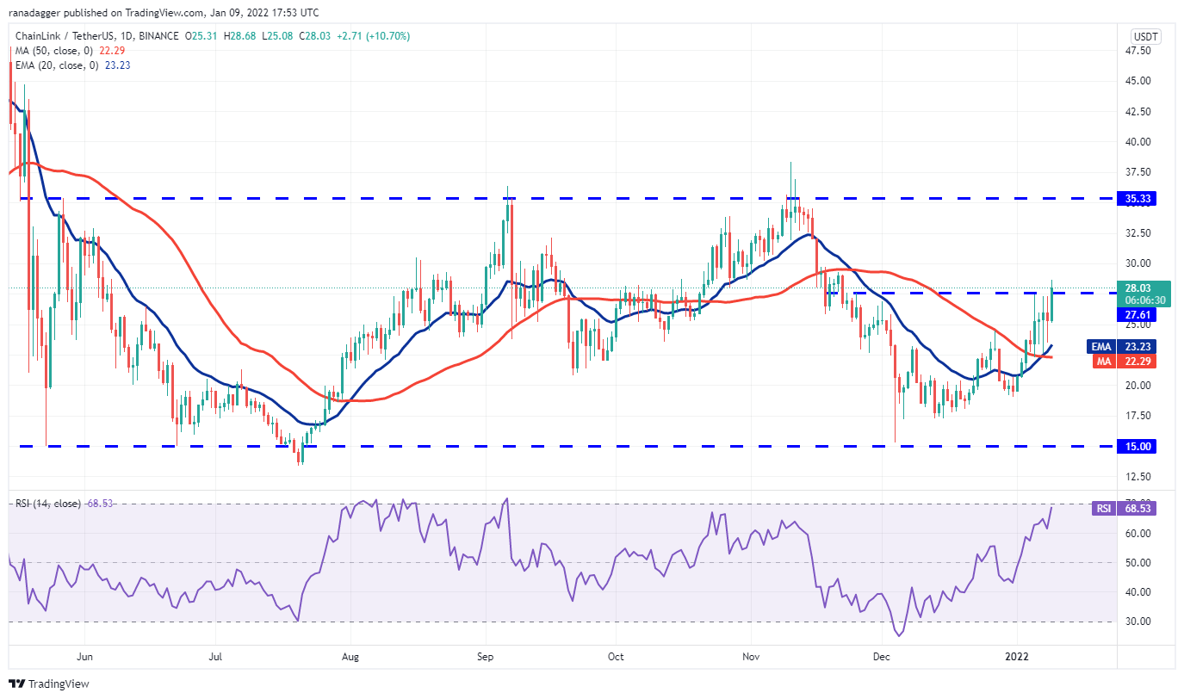
Task: Click the Aug label on time axis
Action: [x=349, y=655]
